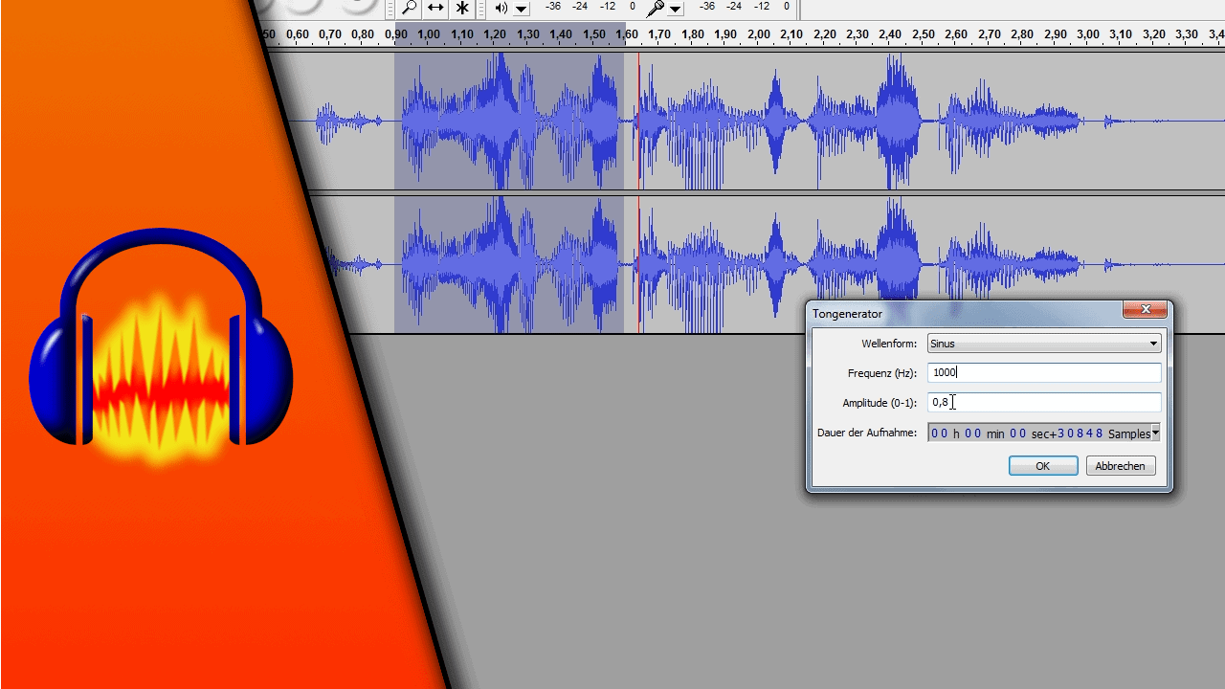Select the hours digits in Dauer field
The height and width of the screenshot is (689, 1225).
tap(940, 433)
